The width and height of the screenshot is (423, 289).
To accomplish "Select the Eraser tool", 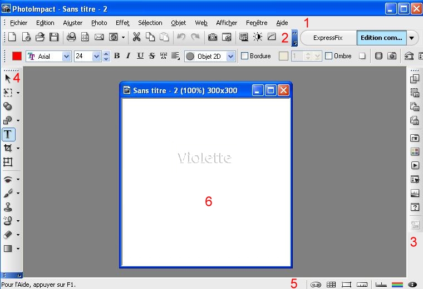I will (x=8, y=235).
